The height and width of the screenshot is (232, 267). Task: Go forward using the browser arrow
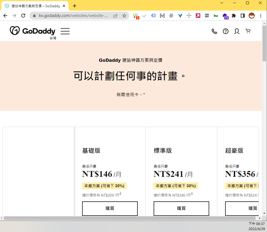14,16
